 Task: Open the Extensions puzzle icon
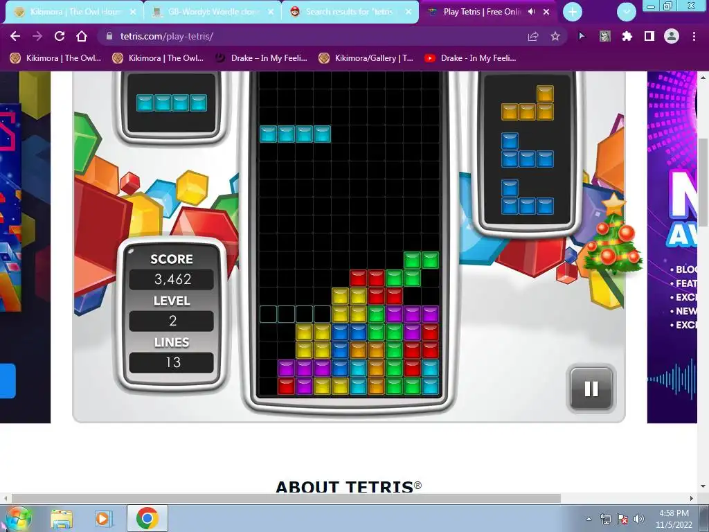pos(627,36)
